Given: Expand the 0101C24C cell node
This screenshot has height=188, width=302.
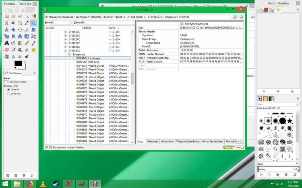Looking at the screenshot, I should pos(66,39).
